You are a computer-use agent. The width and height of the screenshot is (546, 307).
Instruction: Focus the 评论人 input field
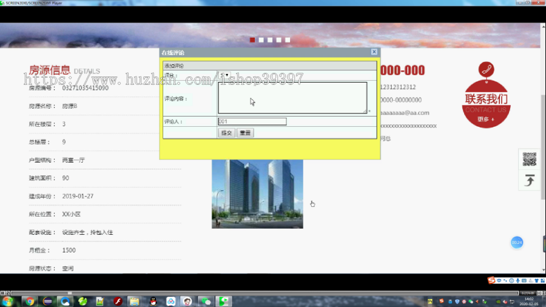coord(252,121)
